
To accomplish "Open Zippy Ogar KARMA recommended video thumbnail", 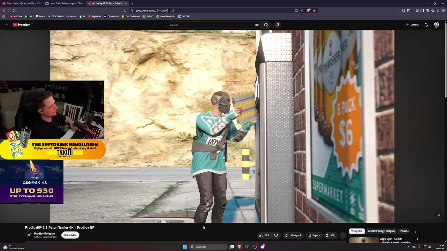I will [x=364, y=240].
